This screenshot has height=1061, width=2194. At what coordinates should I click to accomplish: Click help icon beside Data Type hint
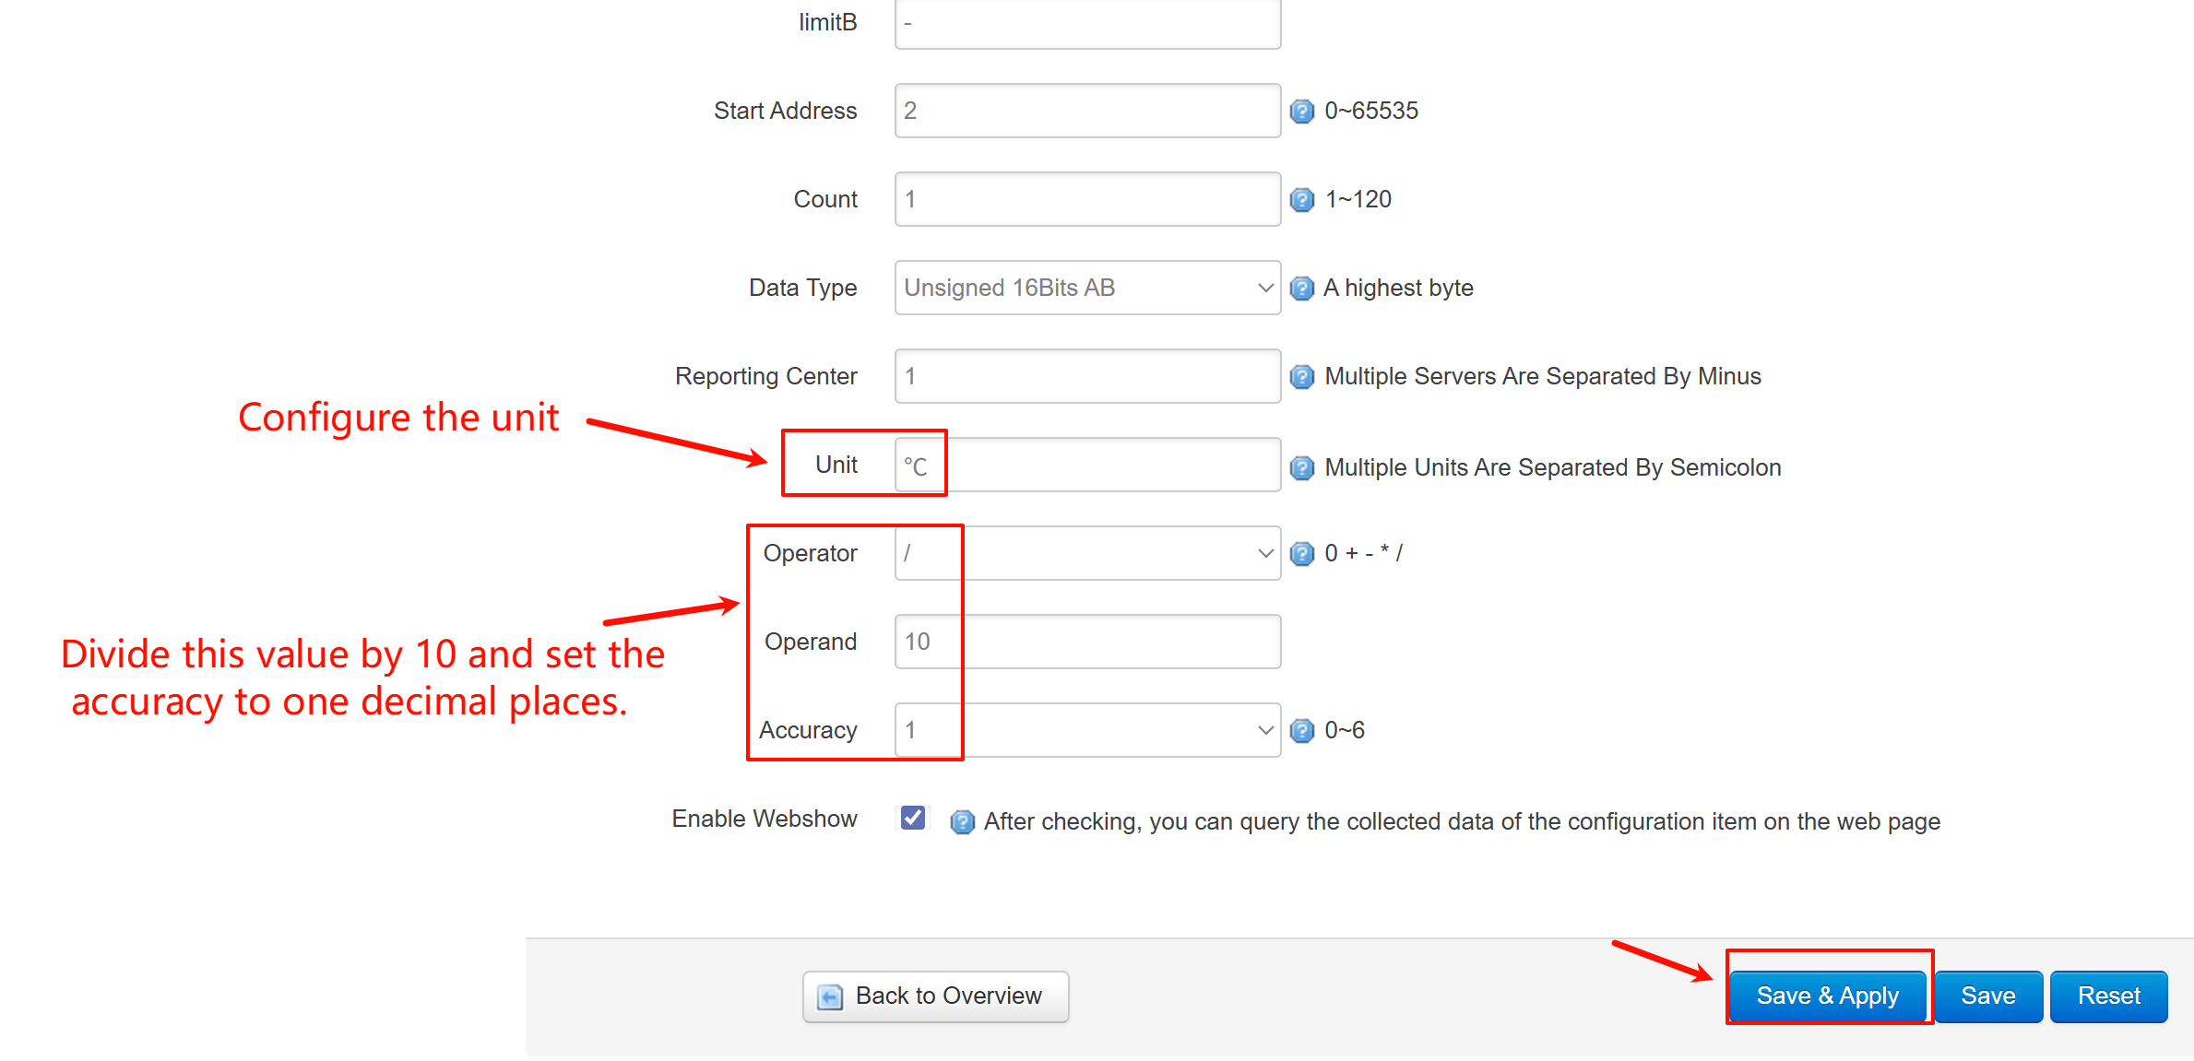[x=1301, y=289]
